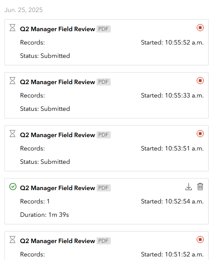Click Records: 1 on completed job
Screen dimensions: 210x260
pyautogui.click(x=35, y=202)
